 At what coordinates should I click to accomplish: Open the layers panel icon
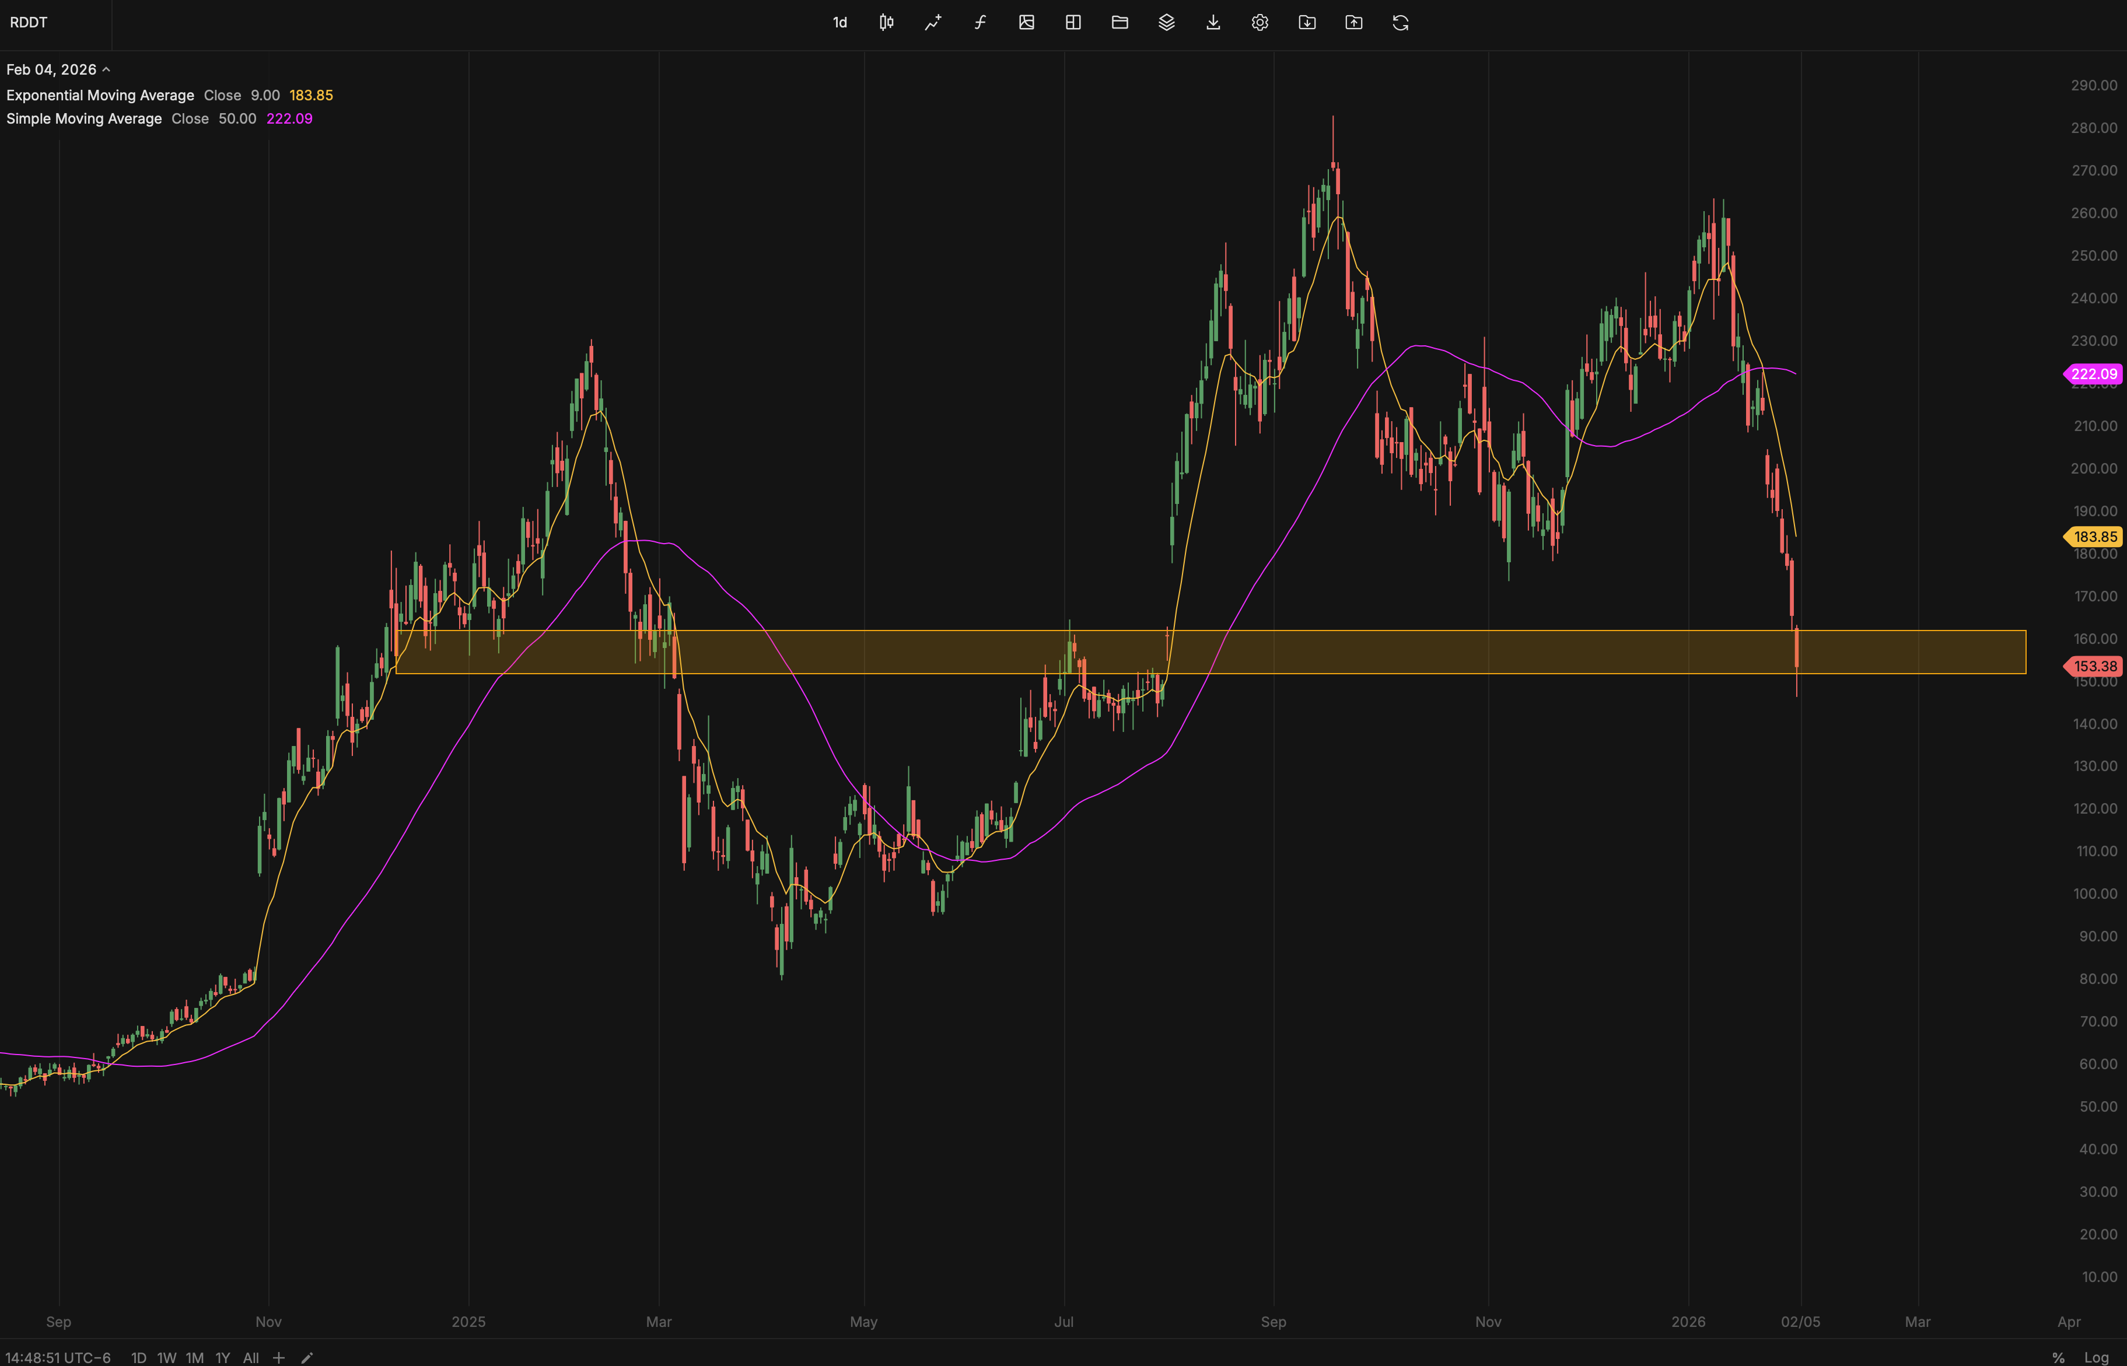(1166, 22)
